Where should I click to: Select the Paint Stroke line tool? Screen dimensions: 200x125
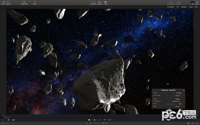coord(100,120)
